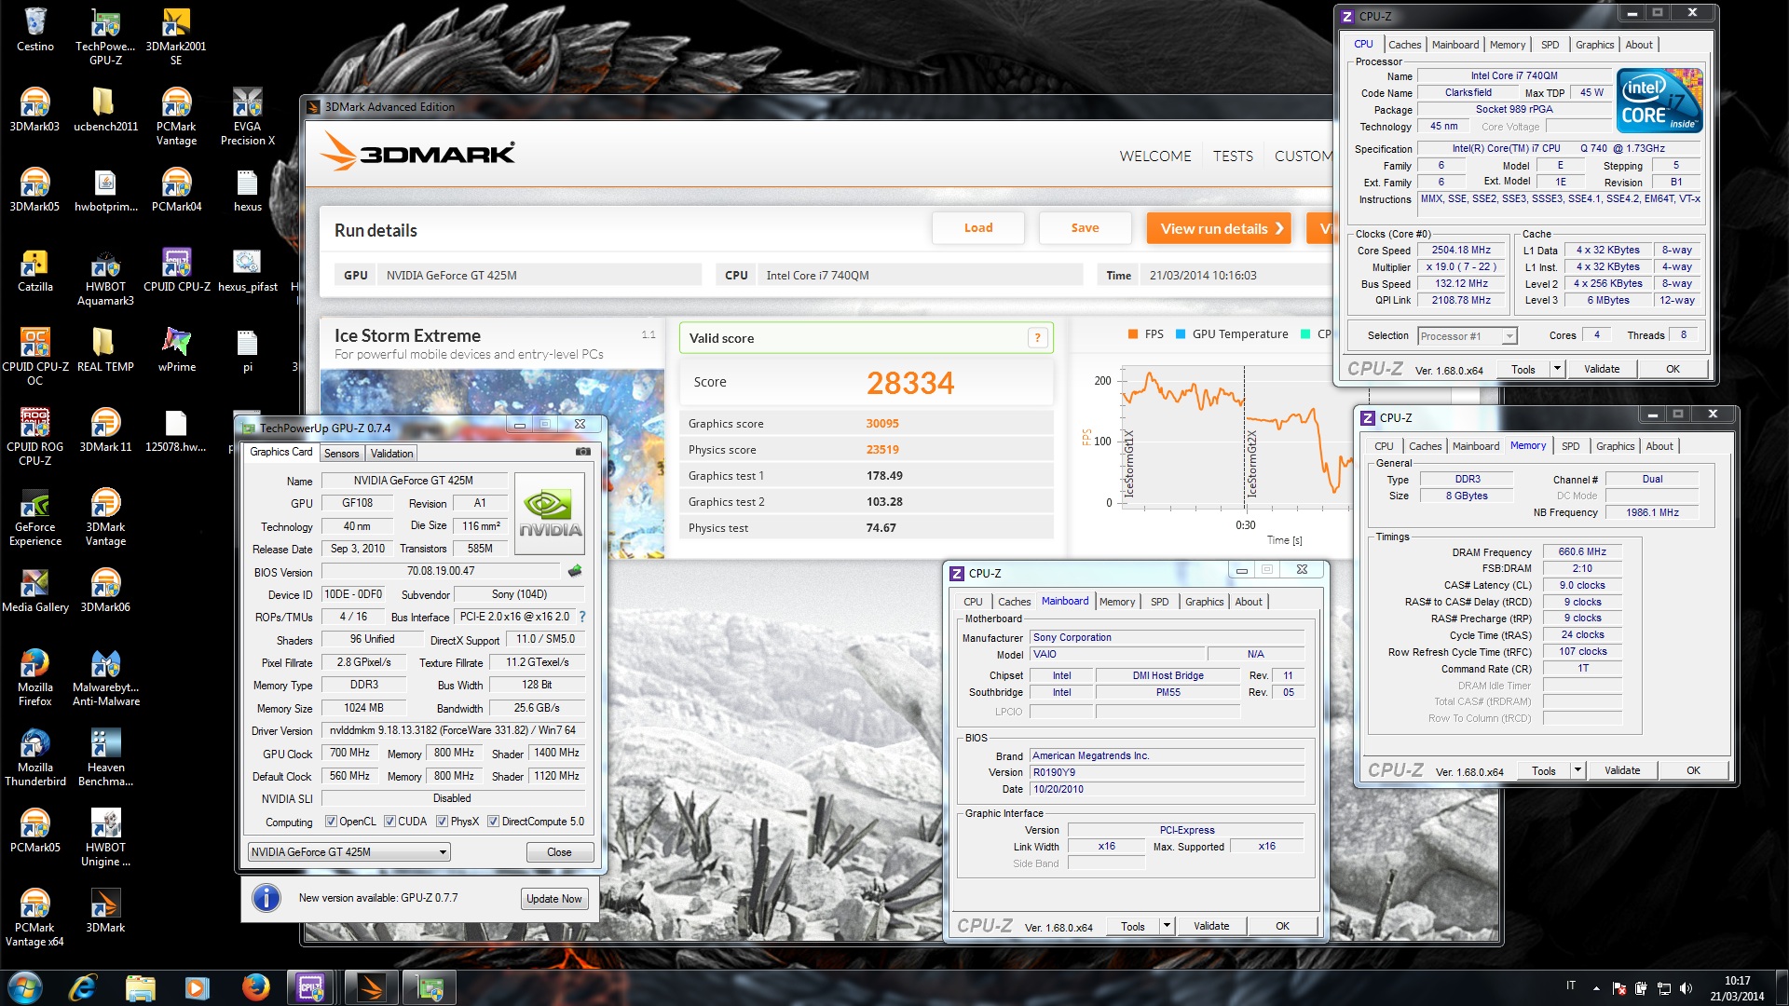This screenshot has height=1006, width=1789.
Task: Click the bus interface question mark in GPU-Z
Action: pyautogui.click(x=582, y=617)
